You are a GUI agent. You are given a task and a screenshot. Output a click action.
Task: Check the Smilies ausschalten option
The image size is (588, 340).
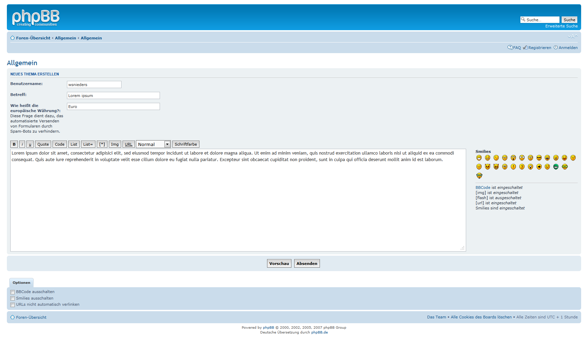tap(13, 299)
